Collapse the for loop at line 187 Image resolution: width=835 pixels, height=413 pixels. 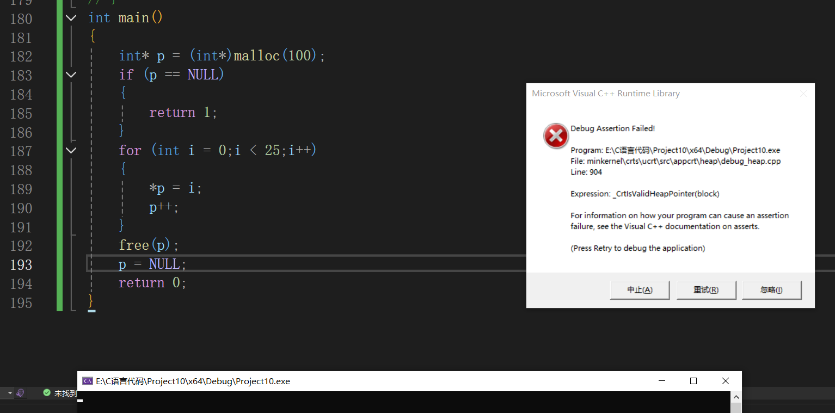71,150
